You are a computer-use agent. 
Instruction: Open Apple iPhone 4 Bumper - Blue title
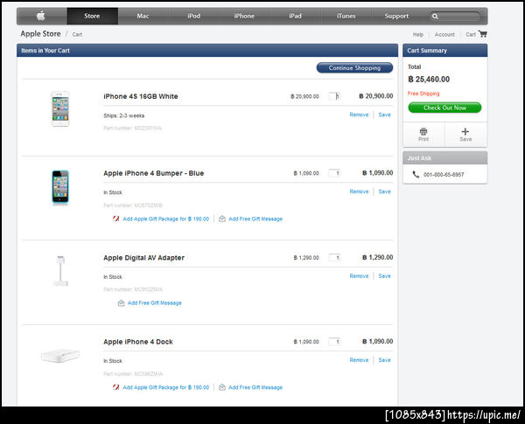pos(154,173)
